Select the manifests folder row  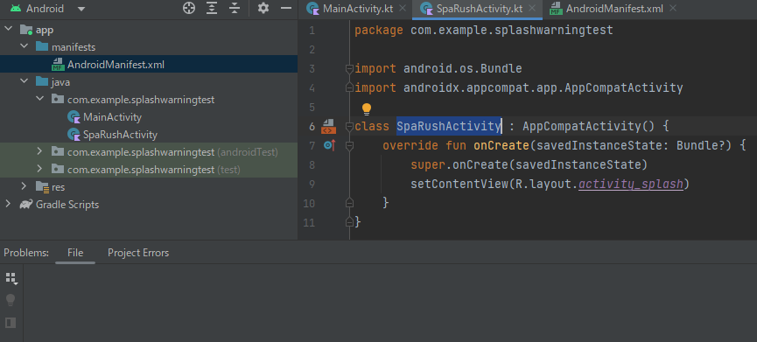[149, 46]
